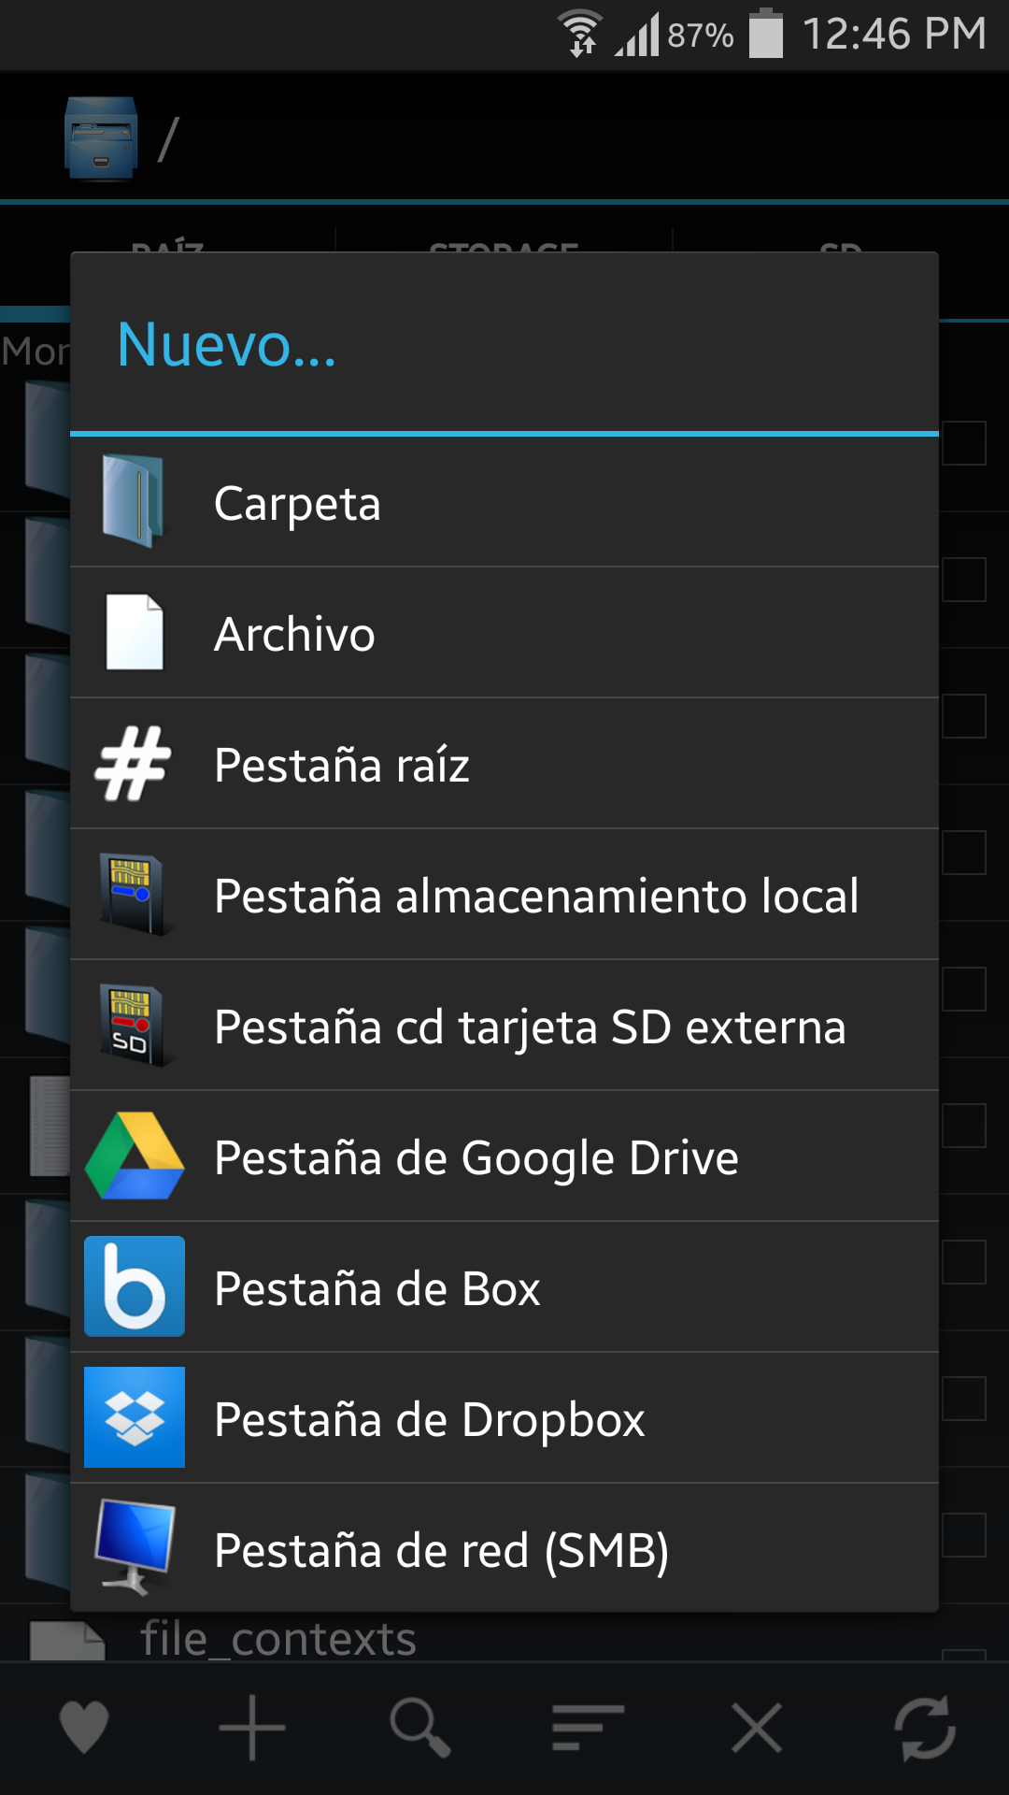Tick the second checkbox on right edge
The height and width of the screenshot is (1795, 1009).
tap(964, 580)
